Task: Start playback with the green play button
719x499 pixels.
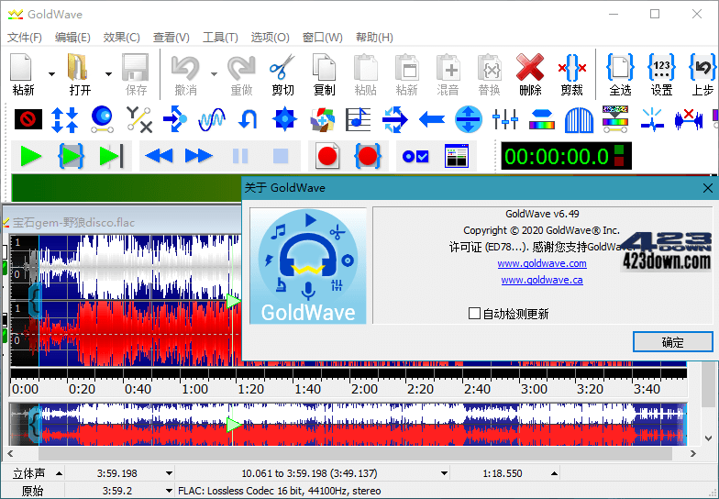Action: coord(31,156)
